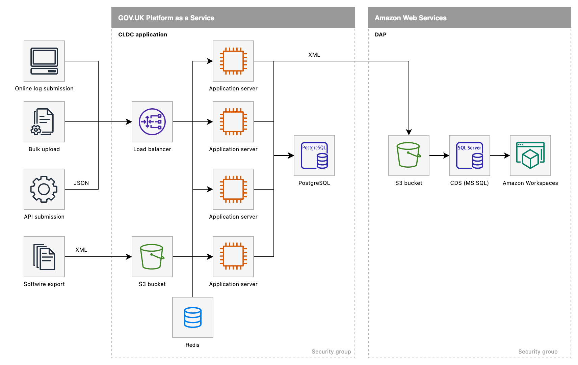The height and width of the screenshot is (365, 578).
Task: Click the JSON label near API submission
Action: [x=81, y=182]
